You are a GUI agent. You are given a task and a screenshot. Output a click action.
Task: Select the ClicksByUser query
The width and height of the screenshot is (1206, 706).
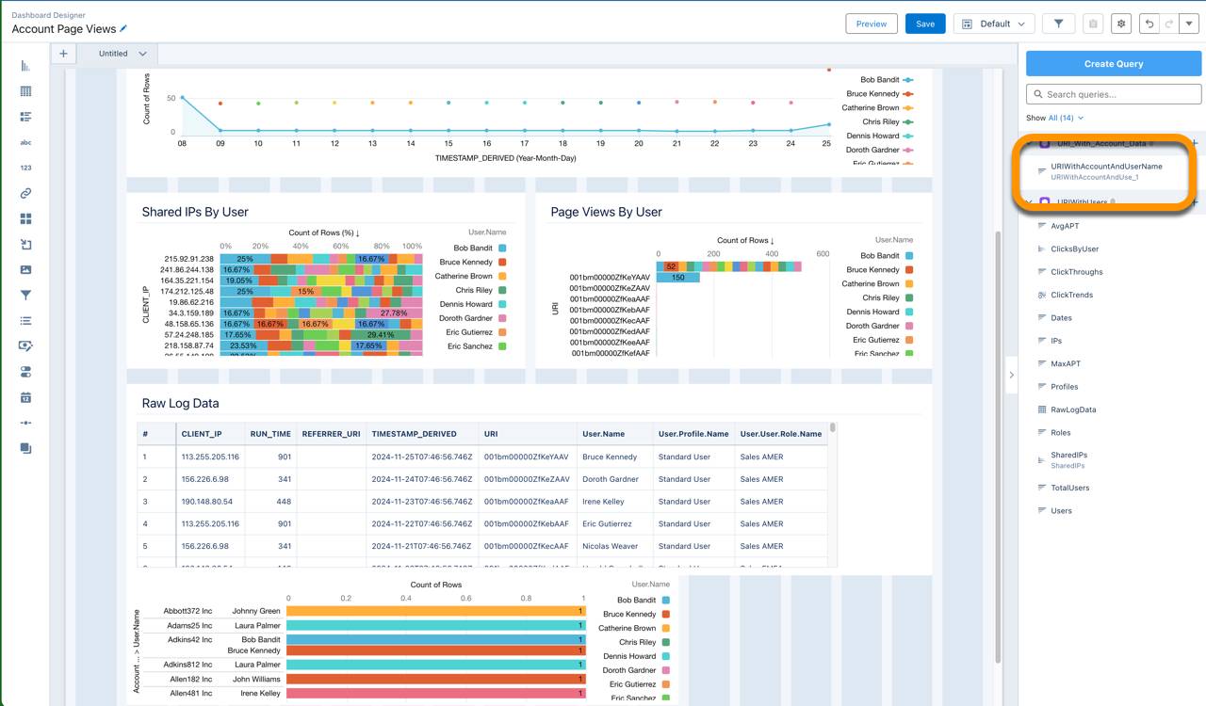(x=1074, y=249)
